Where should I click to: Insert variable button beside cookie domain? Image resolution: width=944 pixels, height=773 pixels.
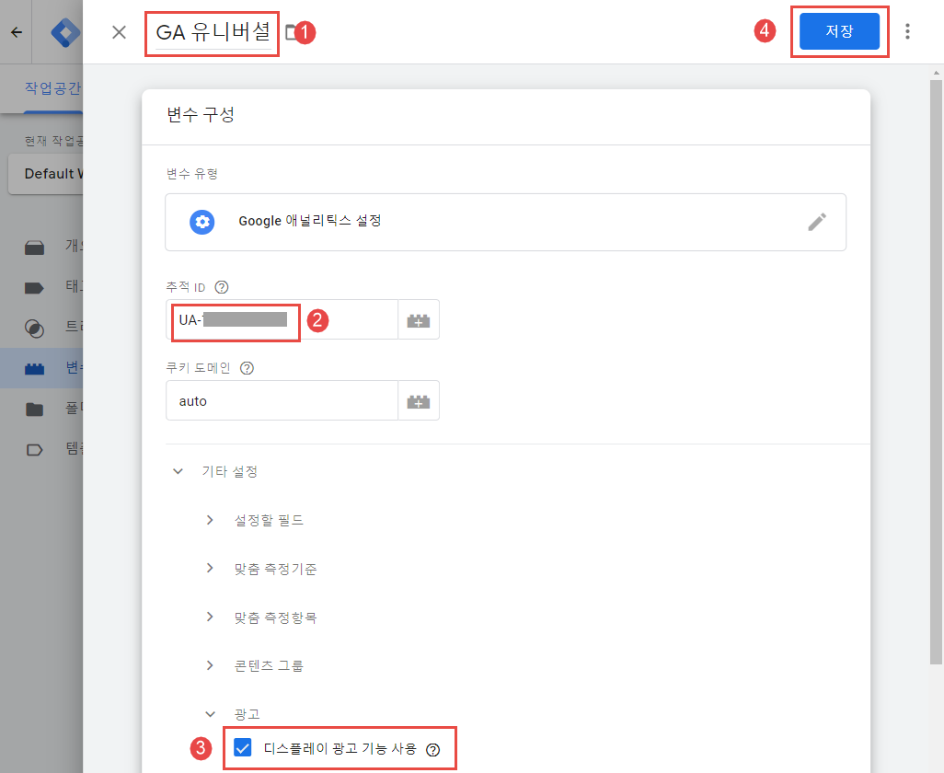tap(419, 400)
